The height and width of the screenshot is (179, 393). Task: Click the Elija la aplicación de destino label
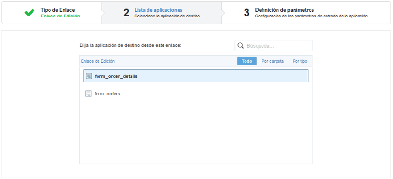coord(130,46)
